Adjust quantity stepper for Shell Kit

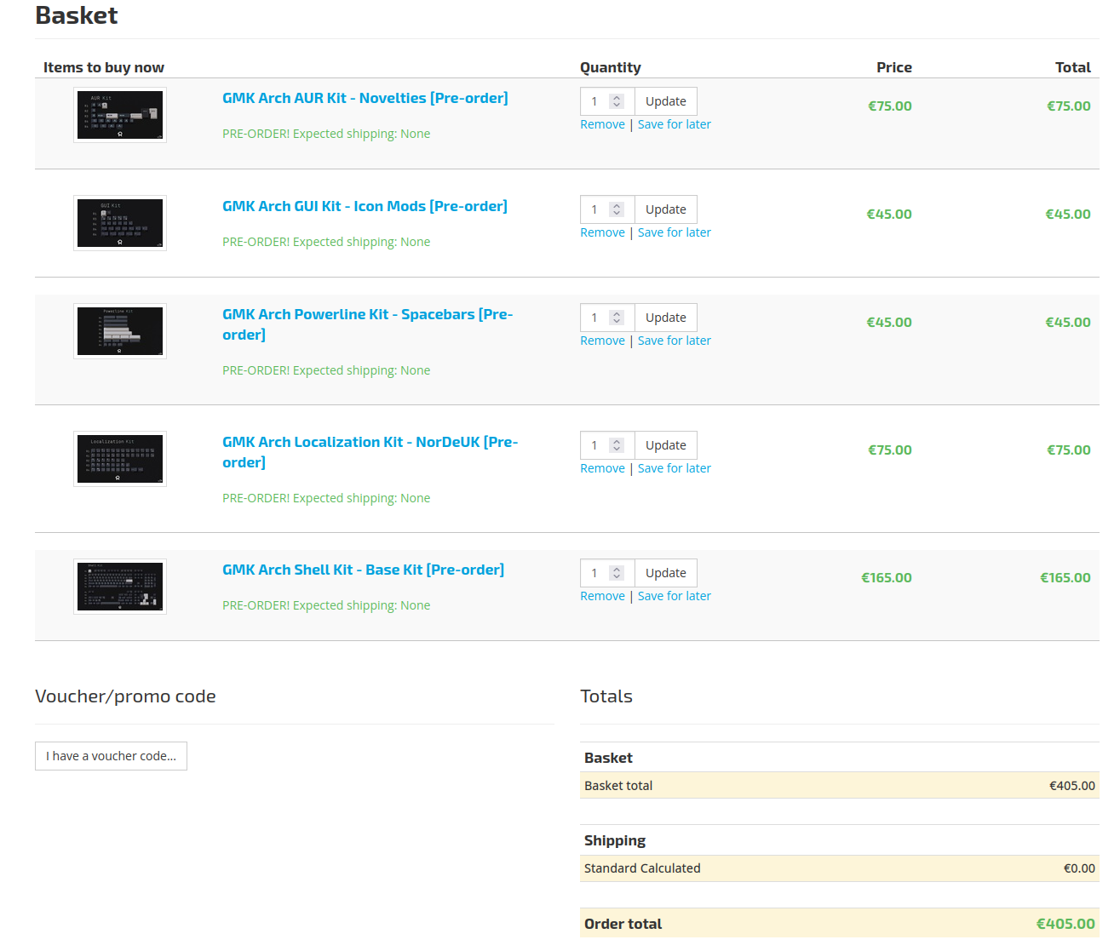tap(617, 573)
